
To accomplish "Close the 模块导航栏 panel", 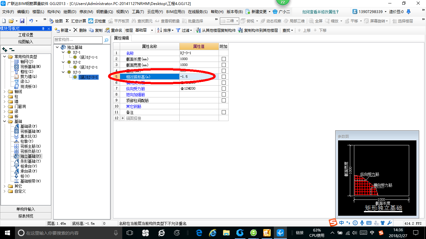I will [49, 28].
